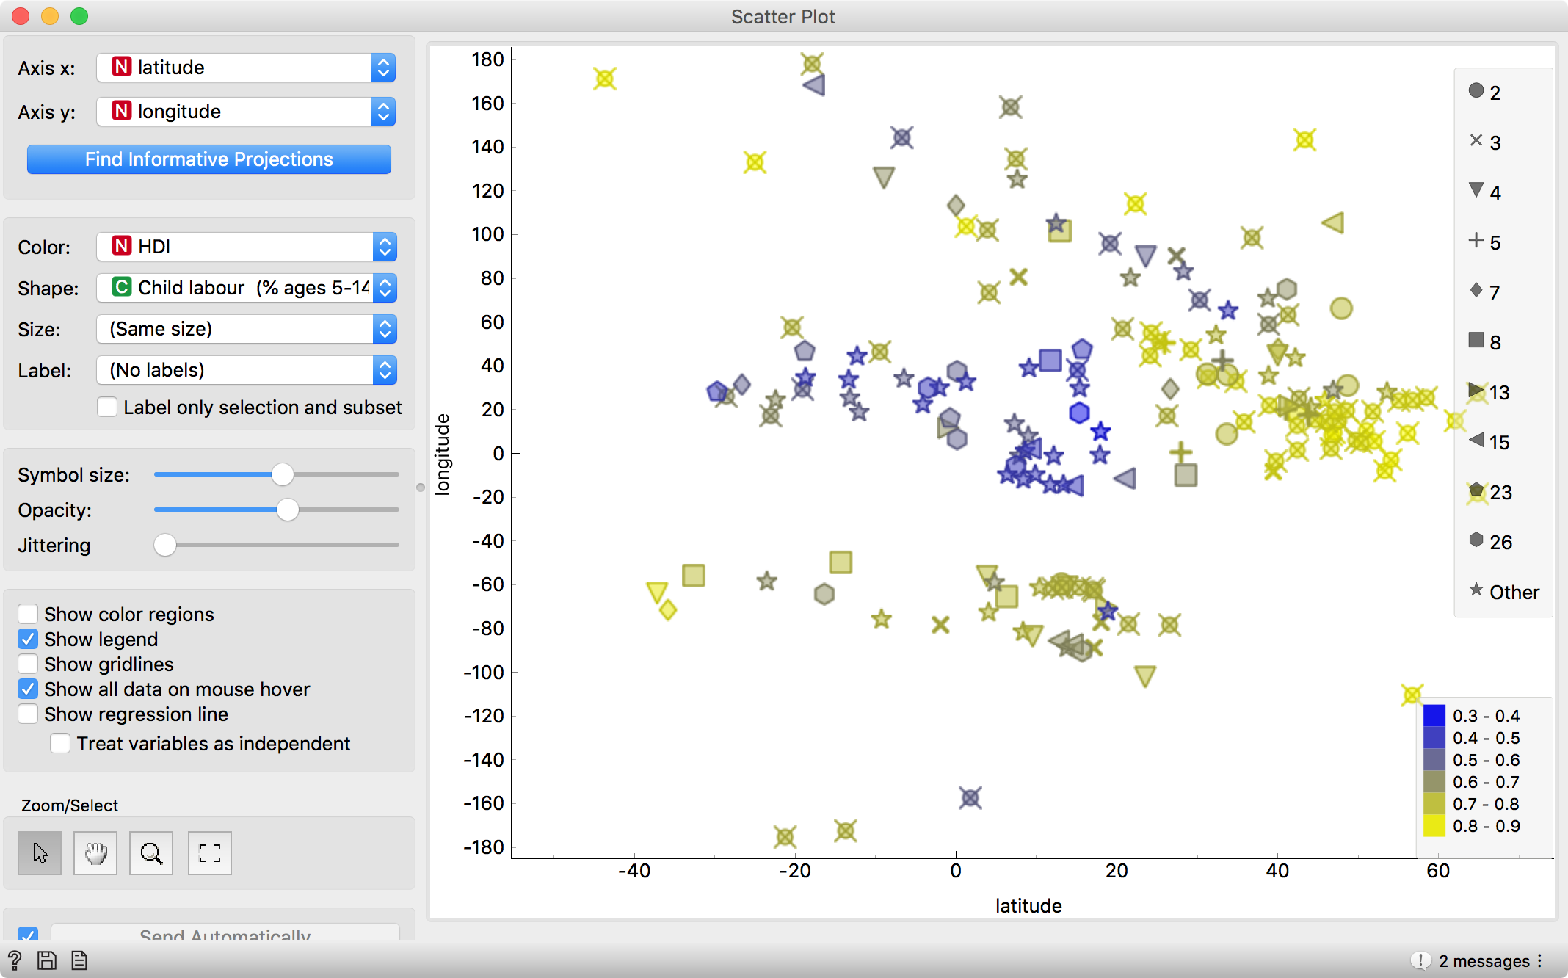Open the report via document icon
The width and height of the screenshot is (1568, 978).
click(78, 960)
